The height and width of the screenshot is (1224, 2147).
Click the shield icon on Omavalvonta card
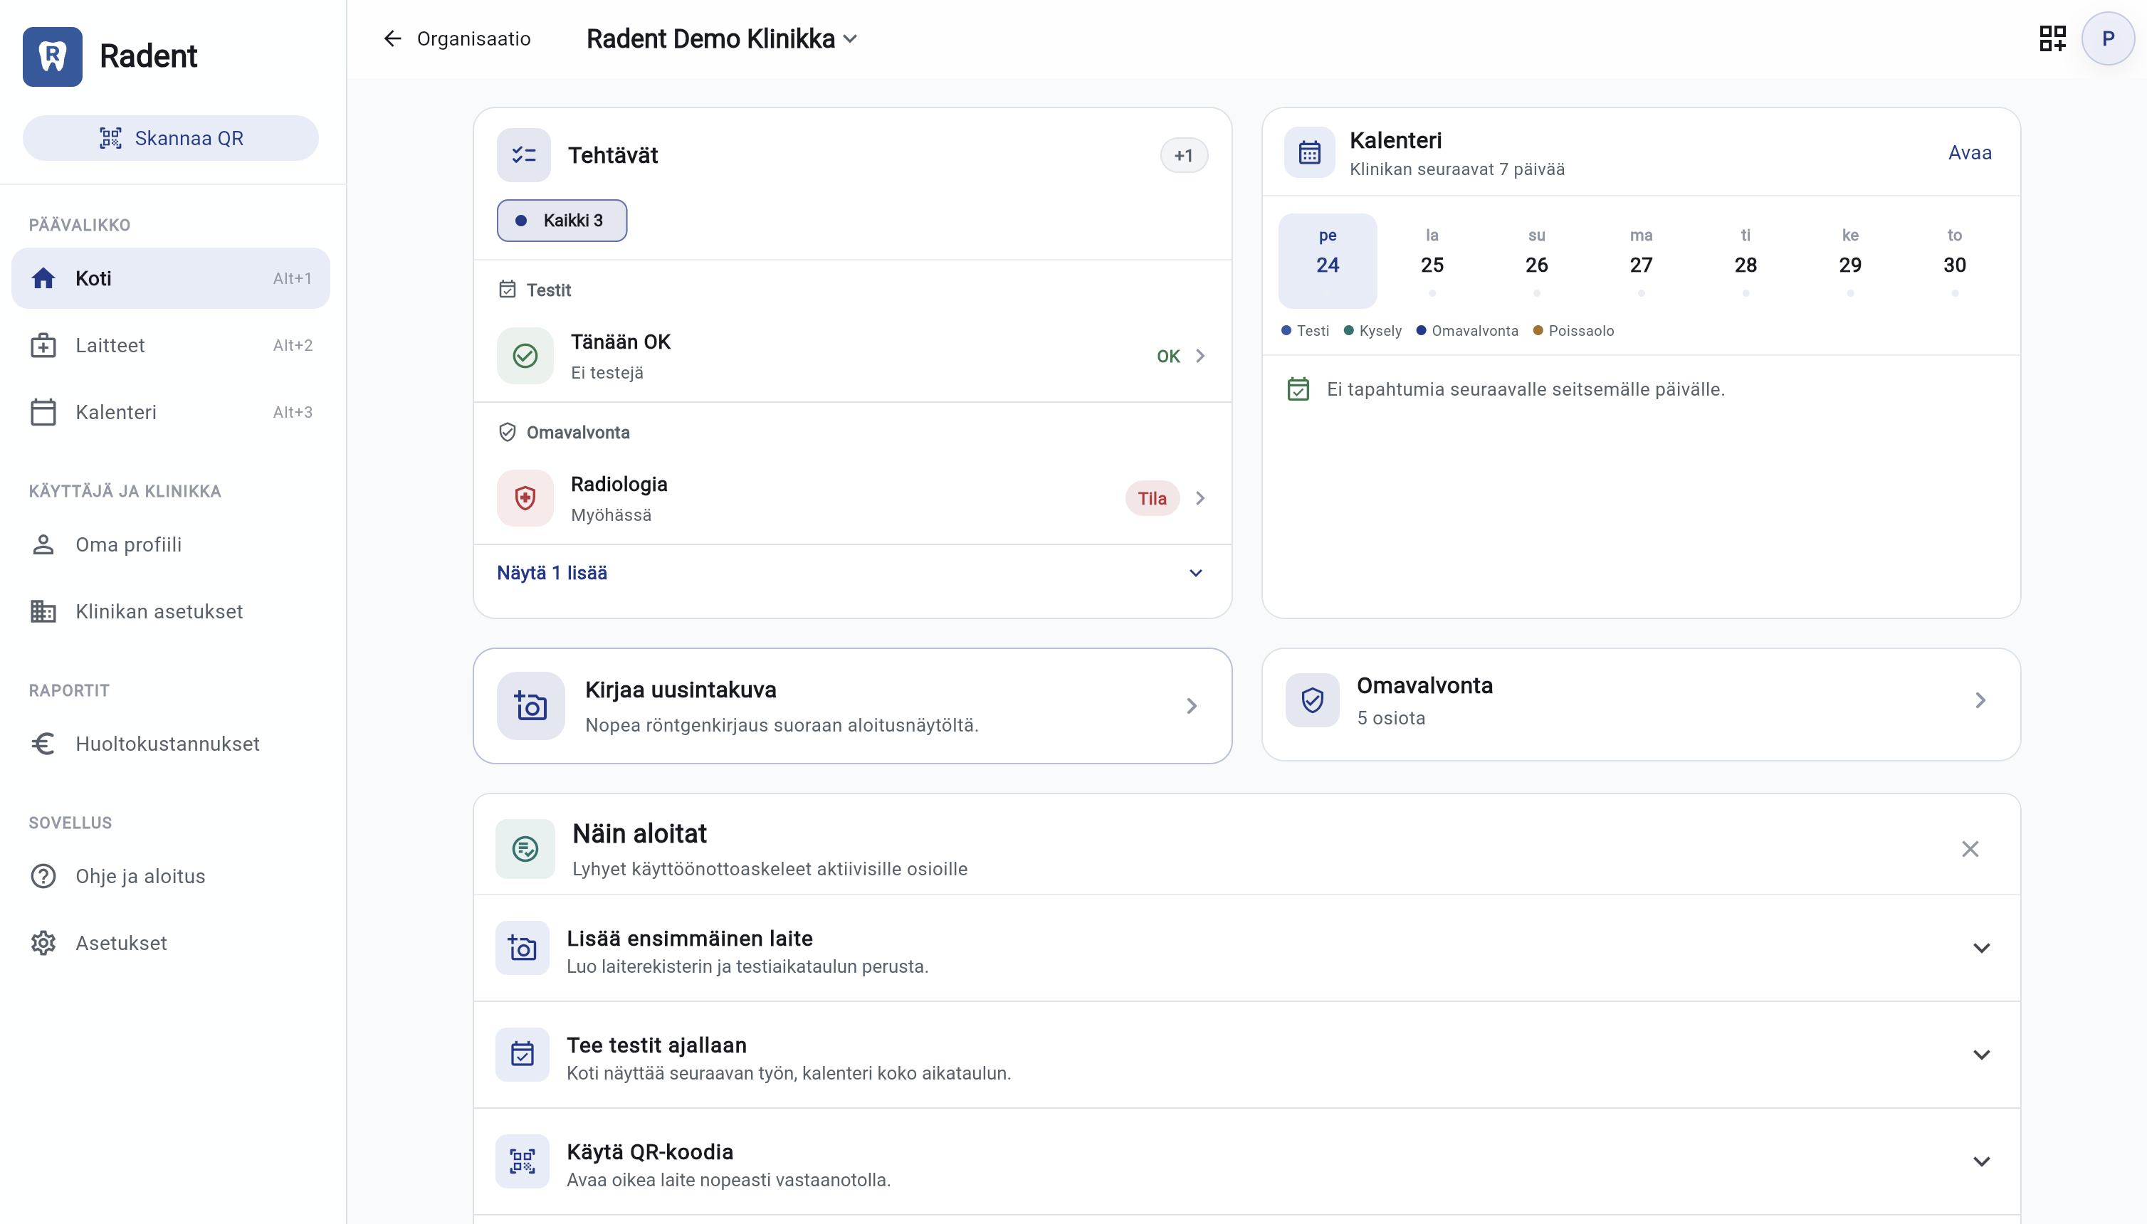click(x=1312, y=700)
